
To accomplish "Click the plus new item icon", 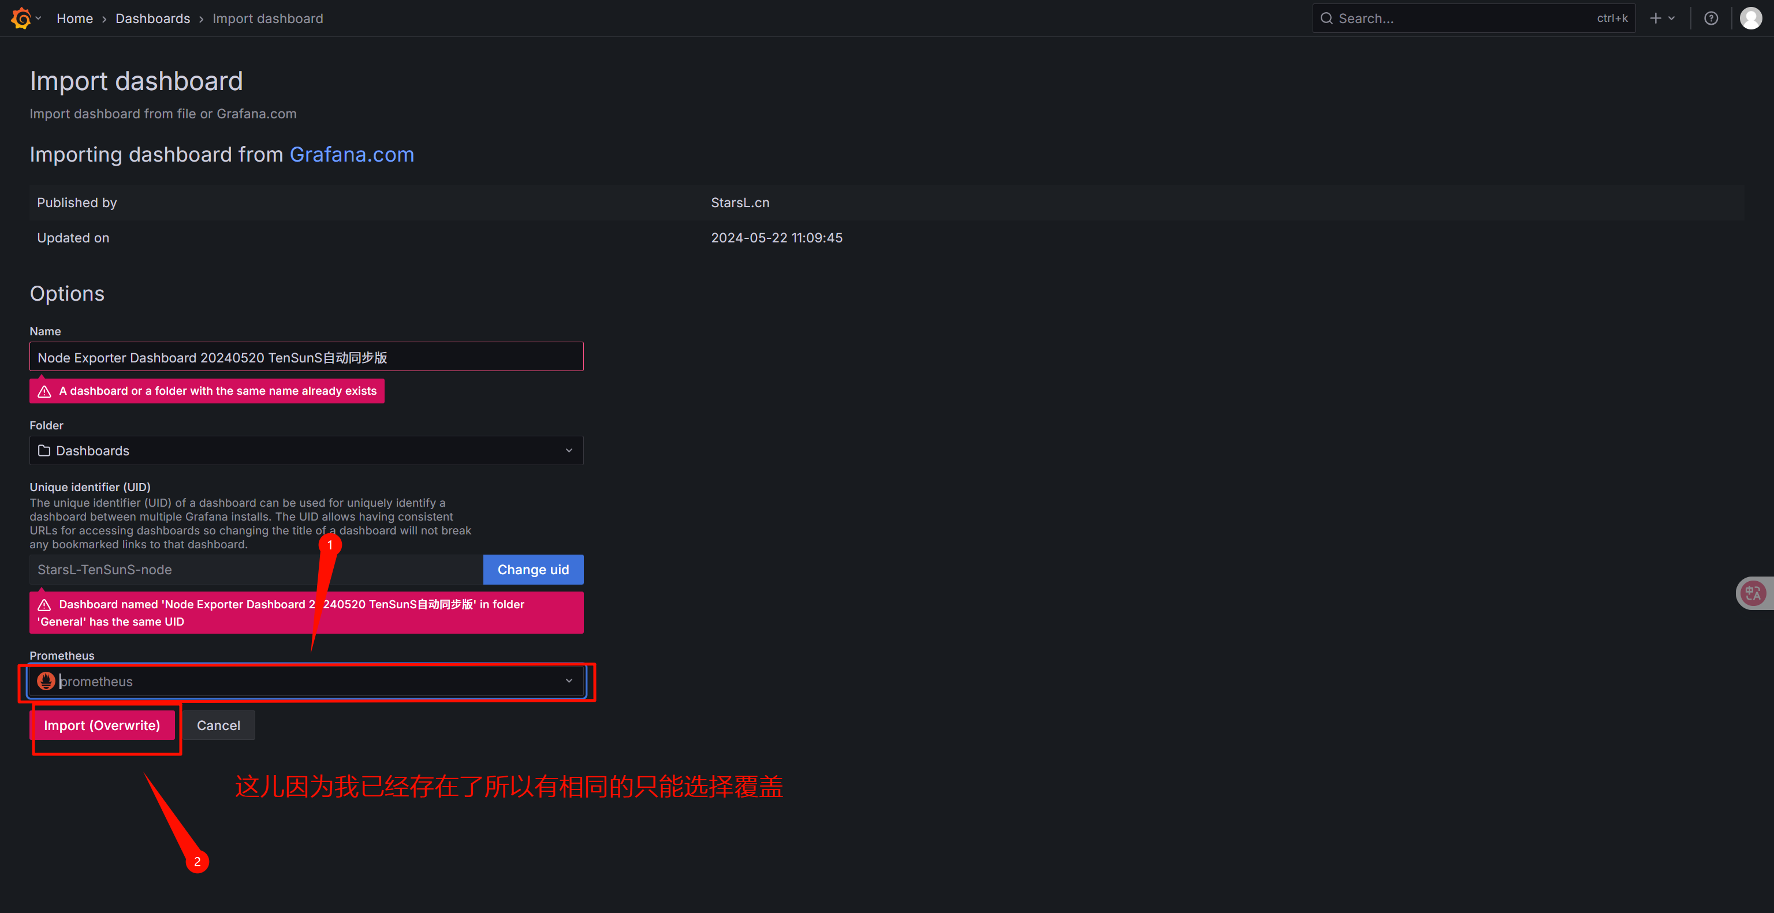I will click(x=1656, y=18).
